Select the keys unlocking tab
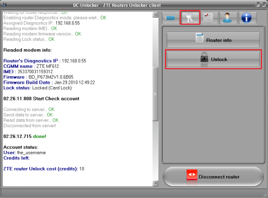 pyautogui.click(x=190, y=18)
